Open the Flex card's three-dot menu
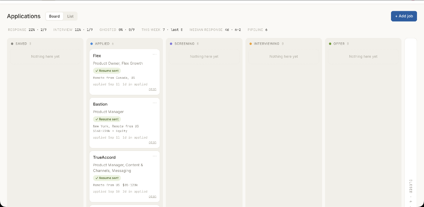424x207 pixels. [x=154, y=54]
